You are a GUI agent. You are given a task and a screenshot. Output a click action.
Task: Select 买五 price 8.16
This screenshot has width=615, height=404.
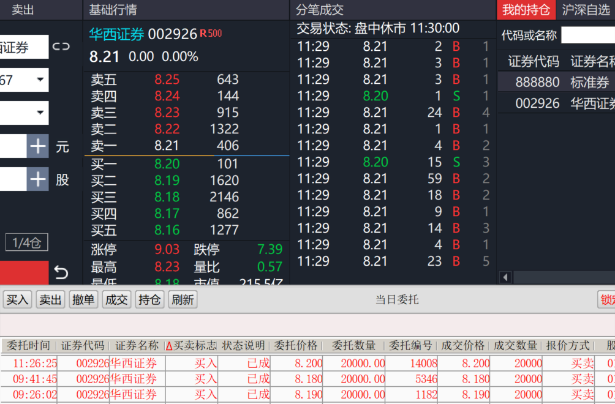(167, 230)
